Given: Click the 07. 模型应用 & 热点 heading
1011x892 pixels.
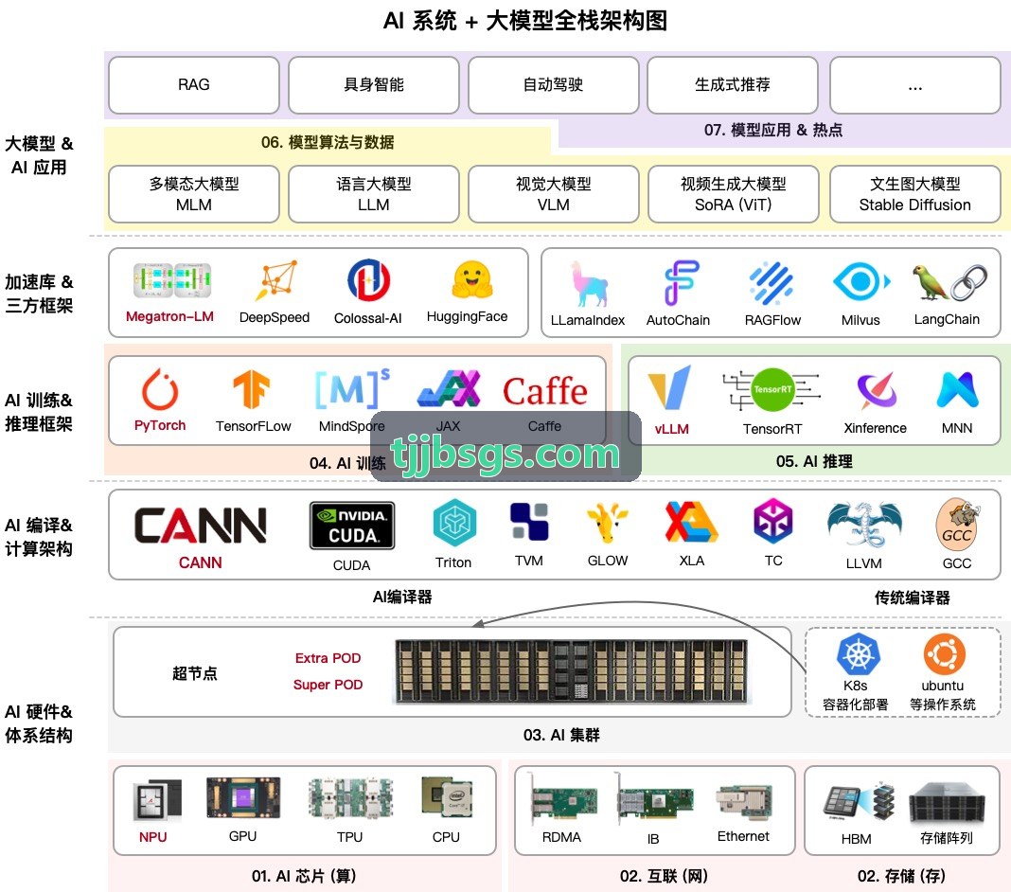Looking at the screenshot, I should 773,130.
